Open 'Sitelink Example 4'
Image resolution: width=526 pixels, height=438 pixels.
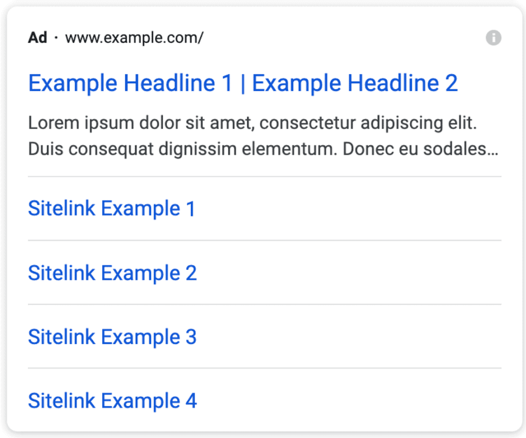[x=113, y=401]
